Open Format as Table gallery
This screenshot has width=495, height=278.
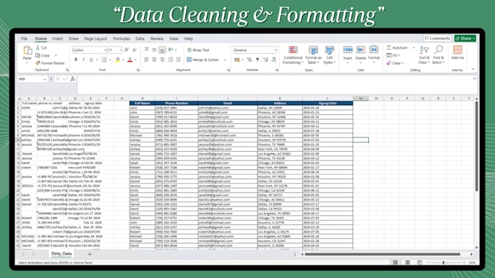click(x=313, y=54)
